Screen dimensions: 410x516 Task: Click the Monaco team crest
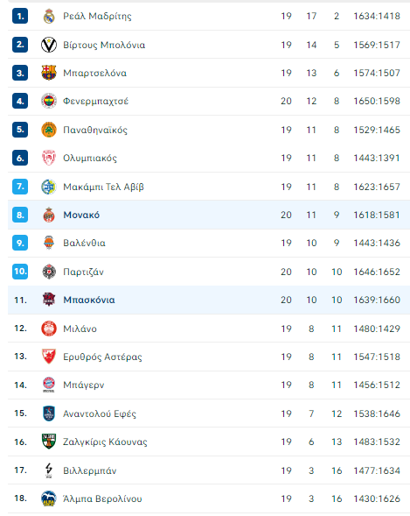49,215
